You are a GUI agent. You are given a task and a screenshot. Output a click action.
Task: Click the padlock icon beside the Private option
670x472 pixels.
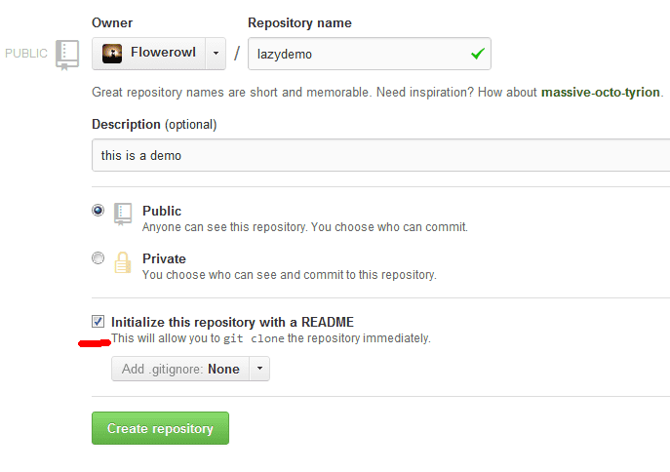point(123,262)
